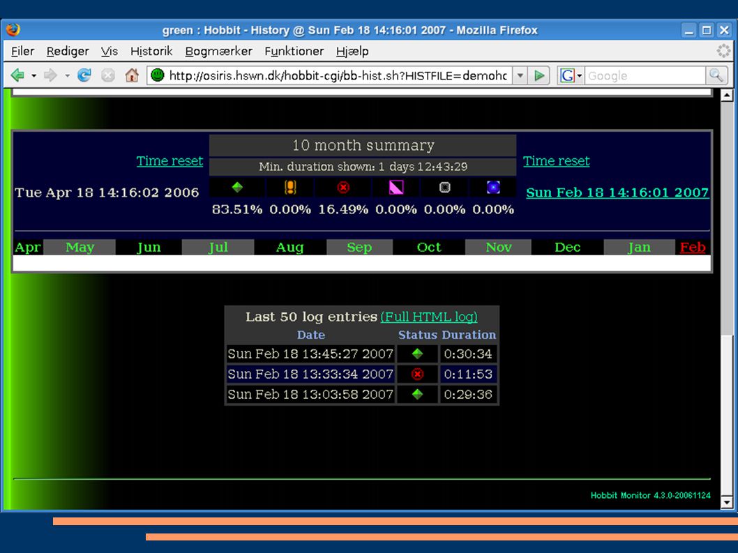This screenshot has height=553, width=738.
Task: Focus the URL address field
Action: click(338, 75)
